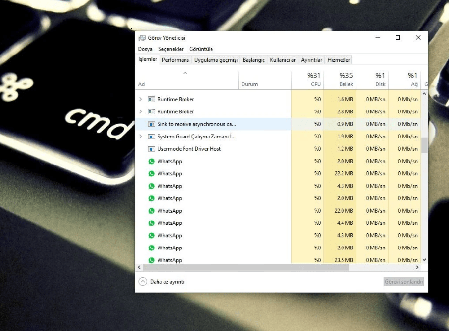This screenshot has height=331, width=449.
Task: Click the Daha az ayrıntı circle arrow icon
Action: click(143, 282)
